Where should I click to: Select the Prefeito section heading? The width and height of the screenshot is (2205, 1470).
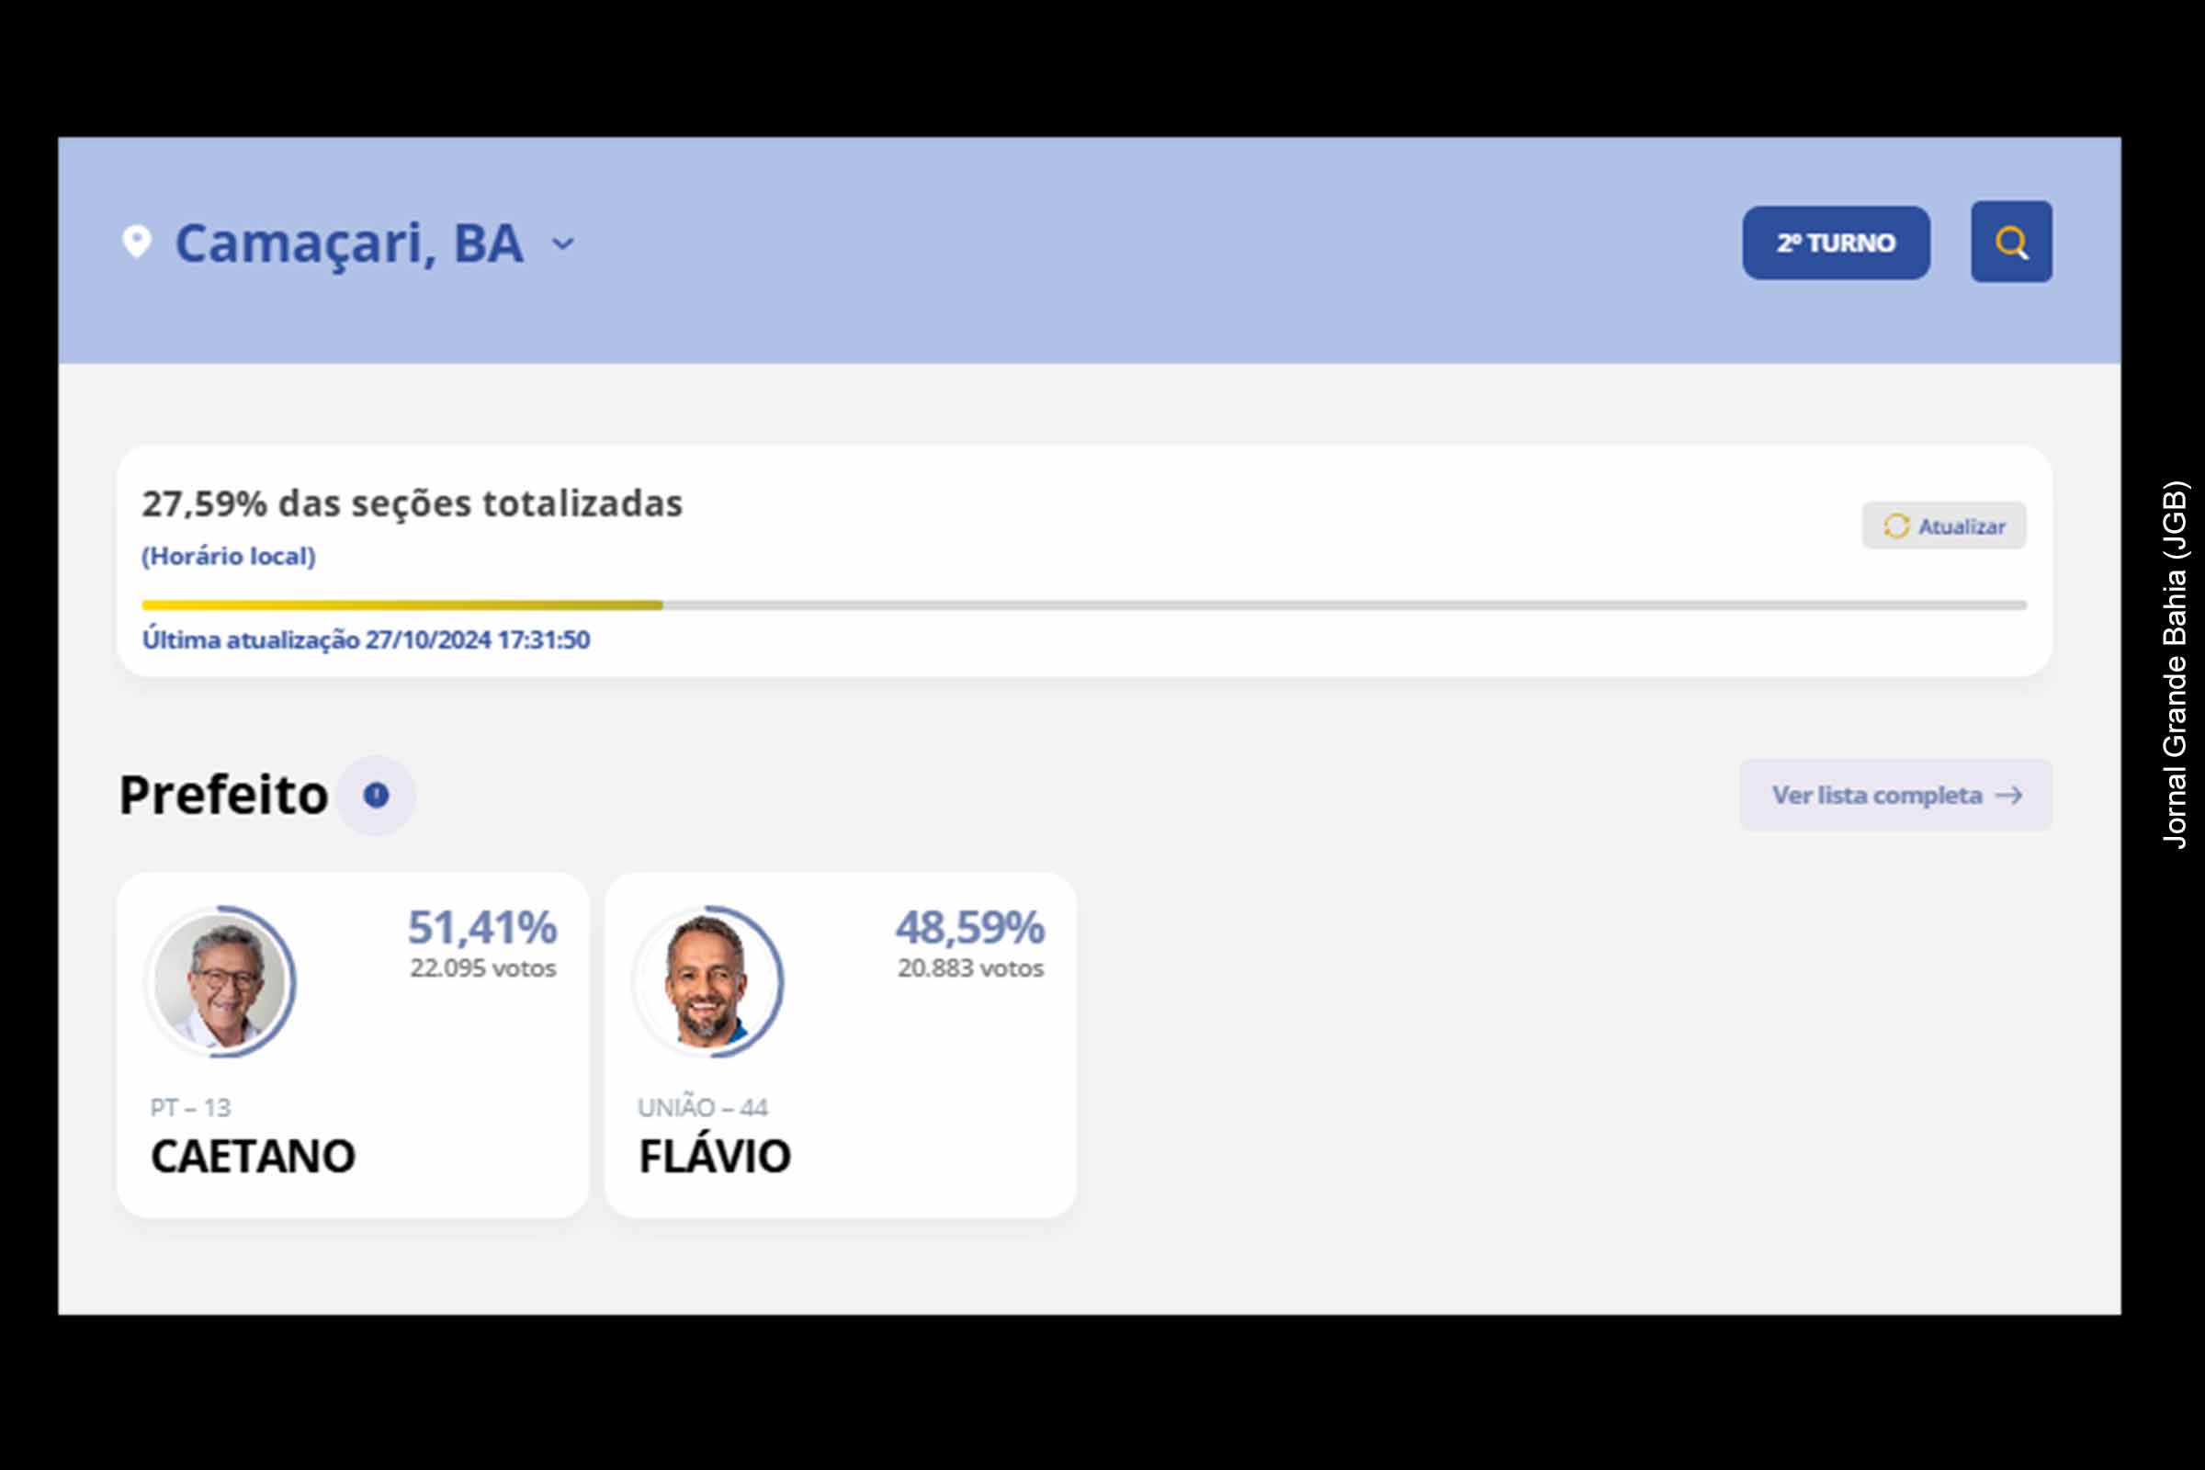tap(222, 793)
